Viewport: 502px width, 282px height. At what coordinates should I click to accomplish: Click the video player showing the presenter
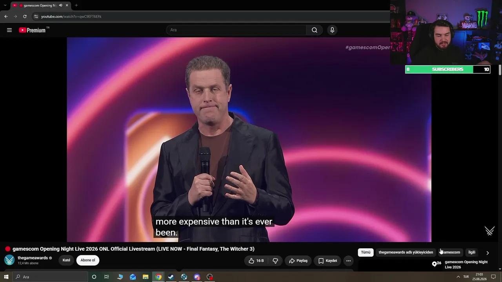click(x=249, y=139)
